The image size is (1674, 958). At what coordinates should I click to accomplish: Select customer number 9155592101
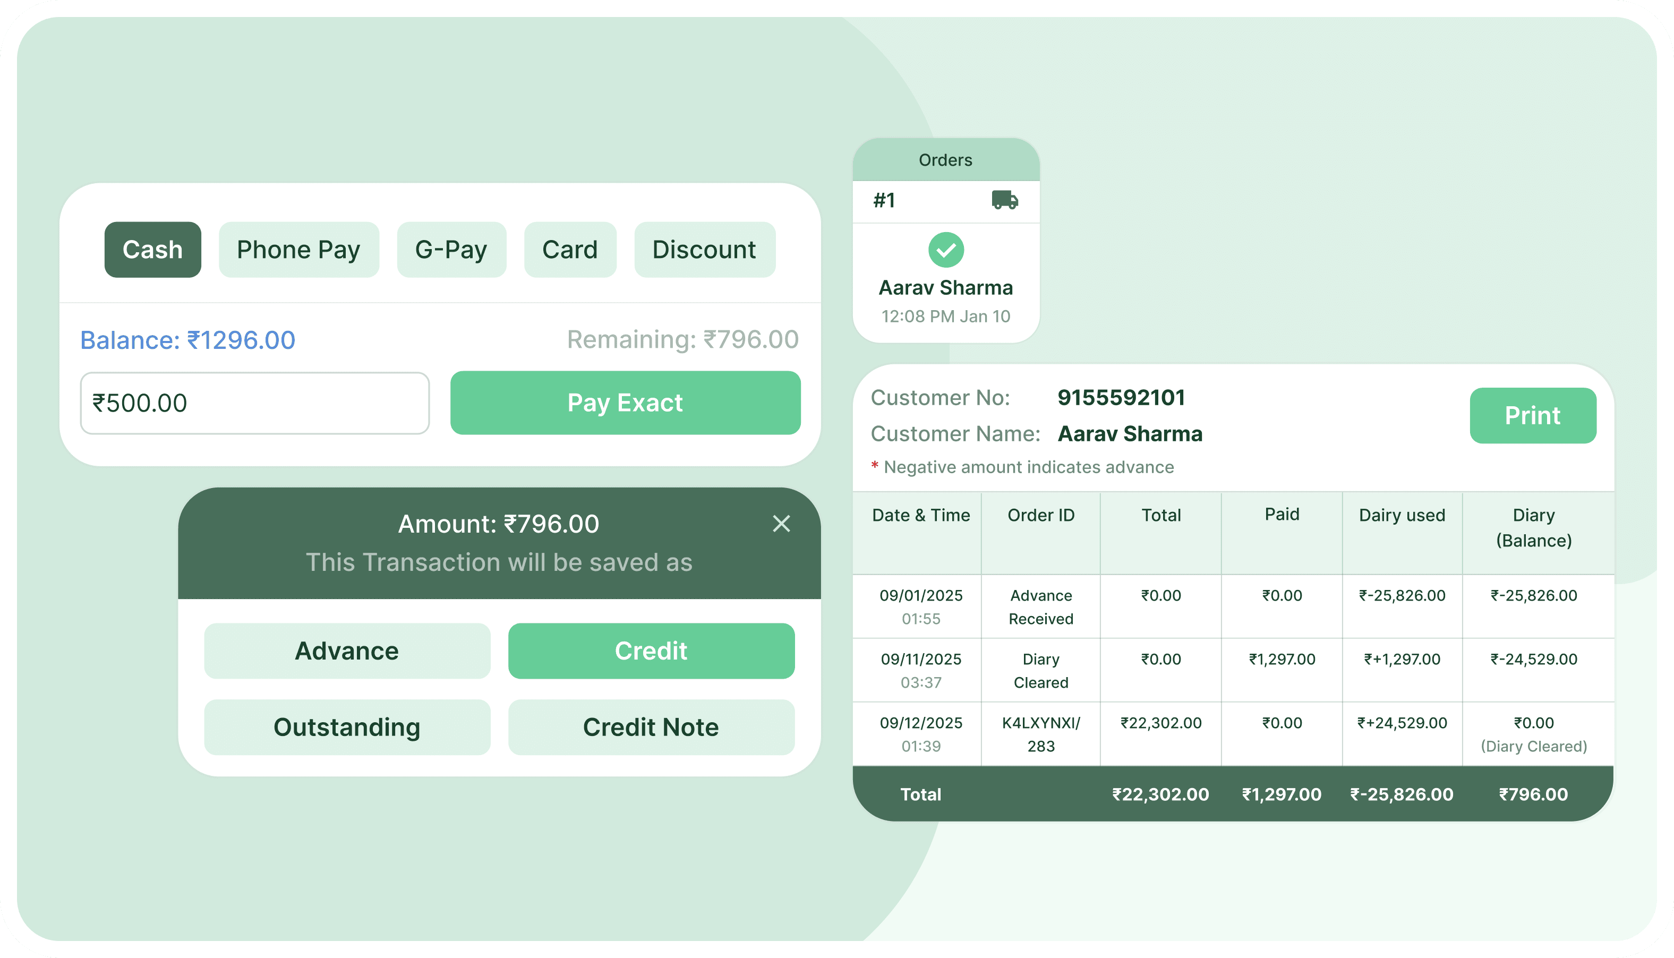pos(1121,397)
